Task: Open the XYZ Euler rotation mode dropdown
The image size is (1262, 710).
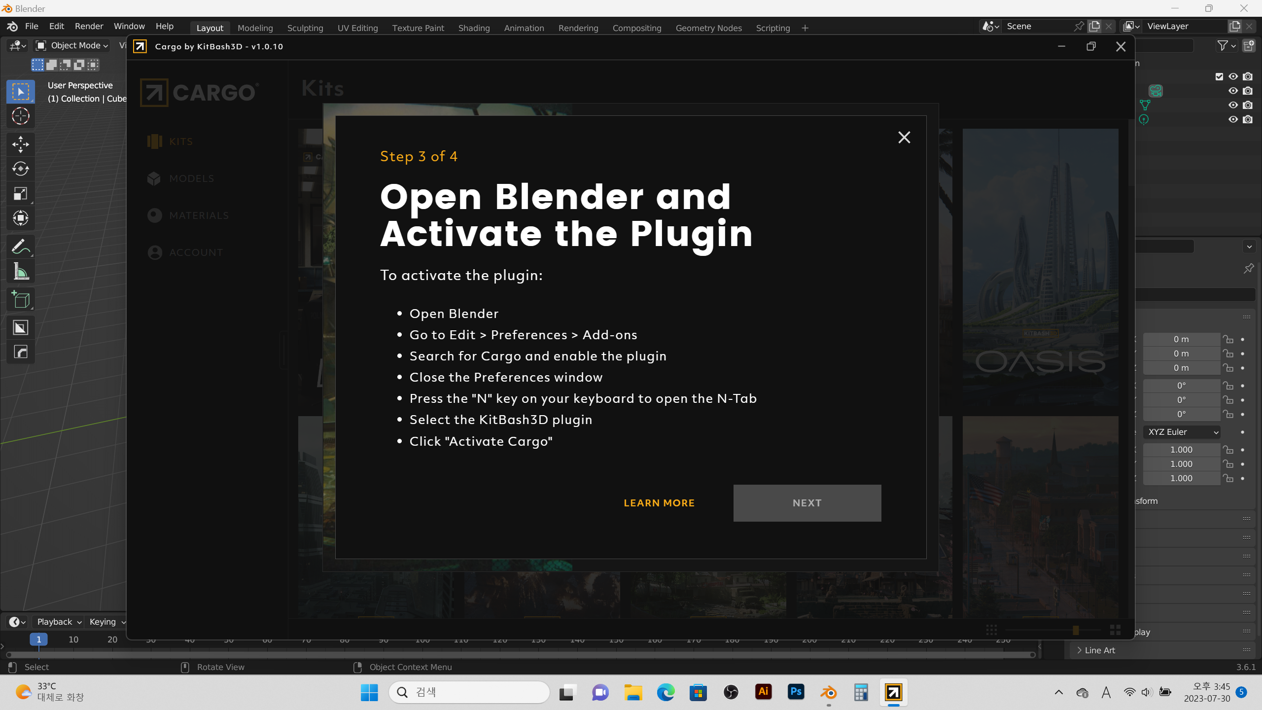Action: [x=1182, y=432]
